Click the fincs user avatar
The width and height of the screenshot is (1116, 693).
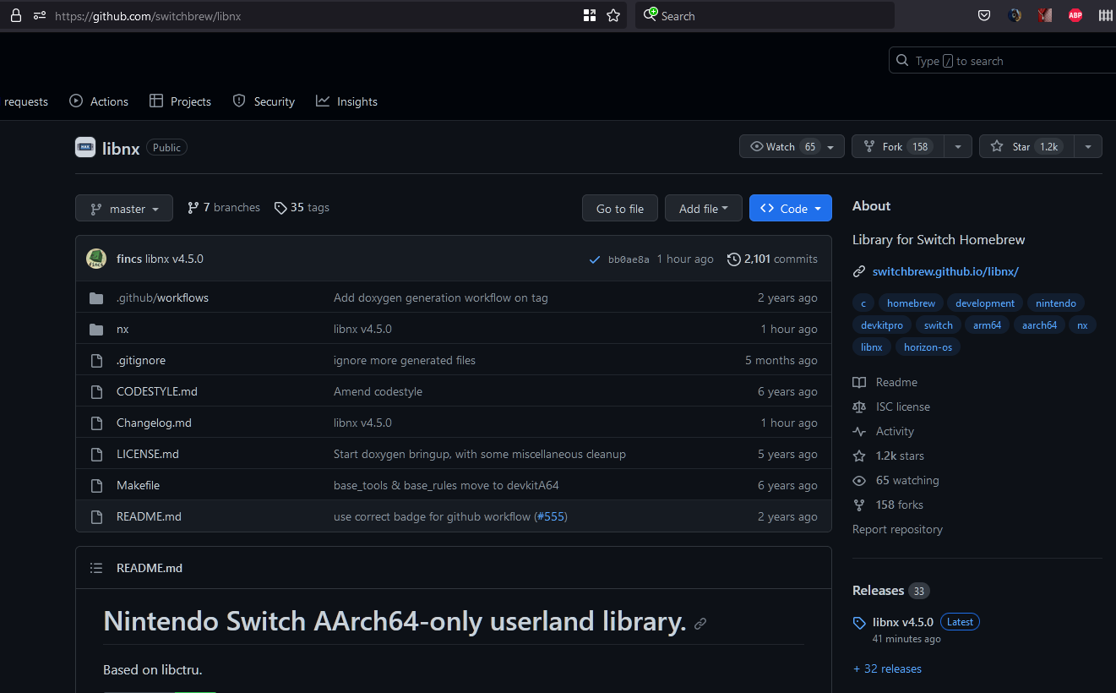point(96,259)
